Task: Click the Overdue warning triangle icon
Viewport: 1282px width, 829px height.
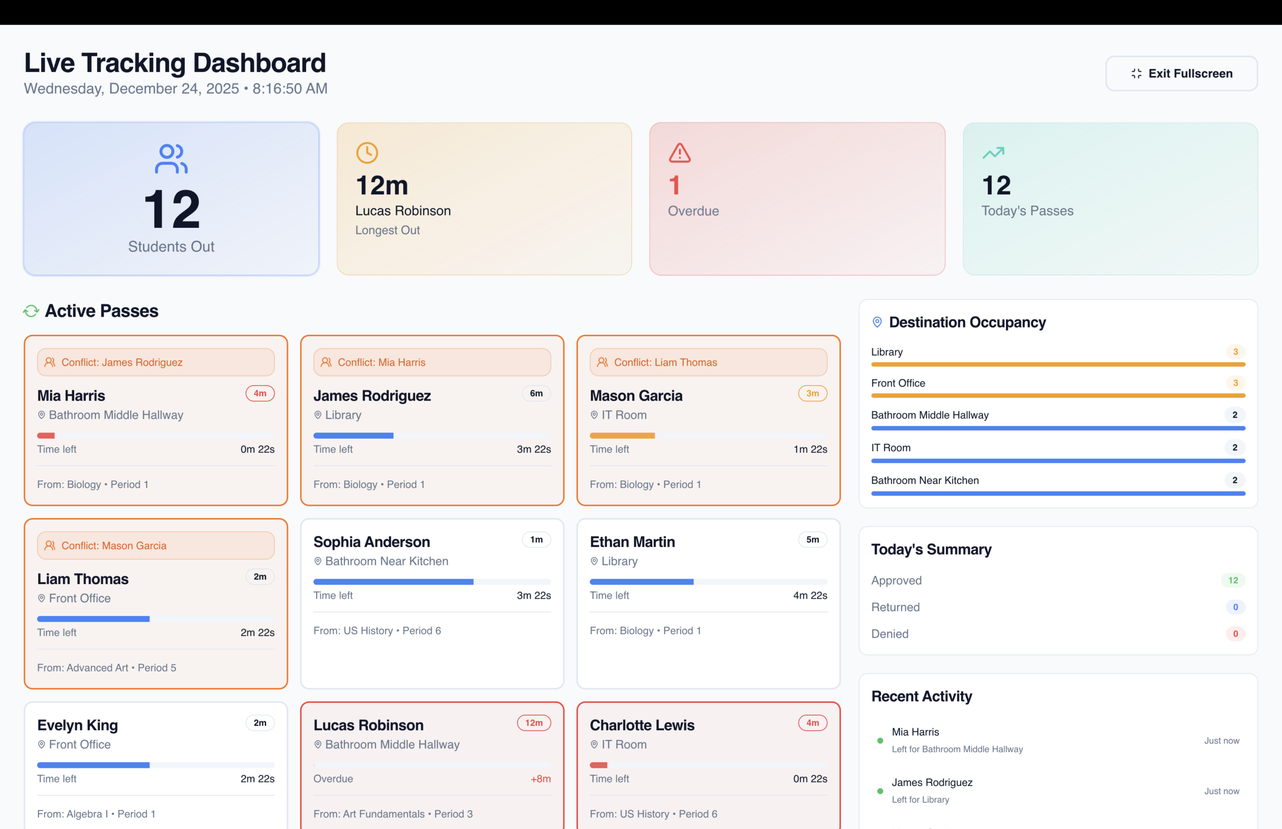Action: (680, 153)
